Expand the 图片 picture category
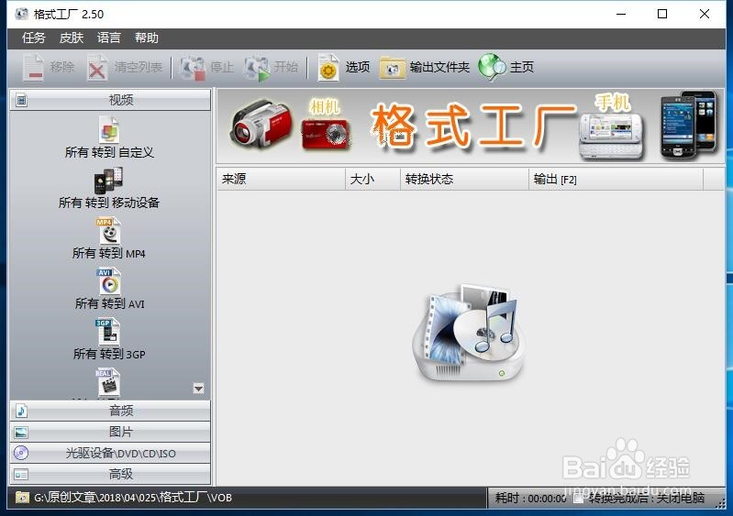Viewport: 733px width, 516px height. (x=110, y=432)
